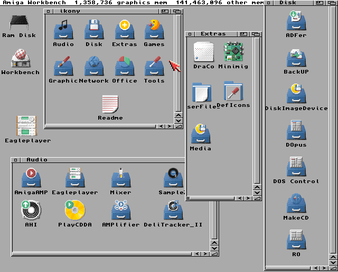Open the Ram Disk desktop icon
Screen dimensions: 338x272
coord(20,24)
